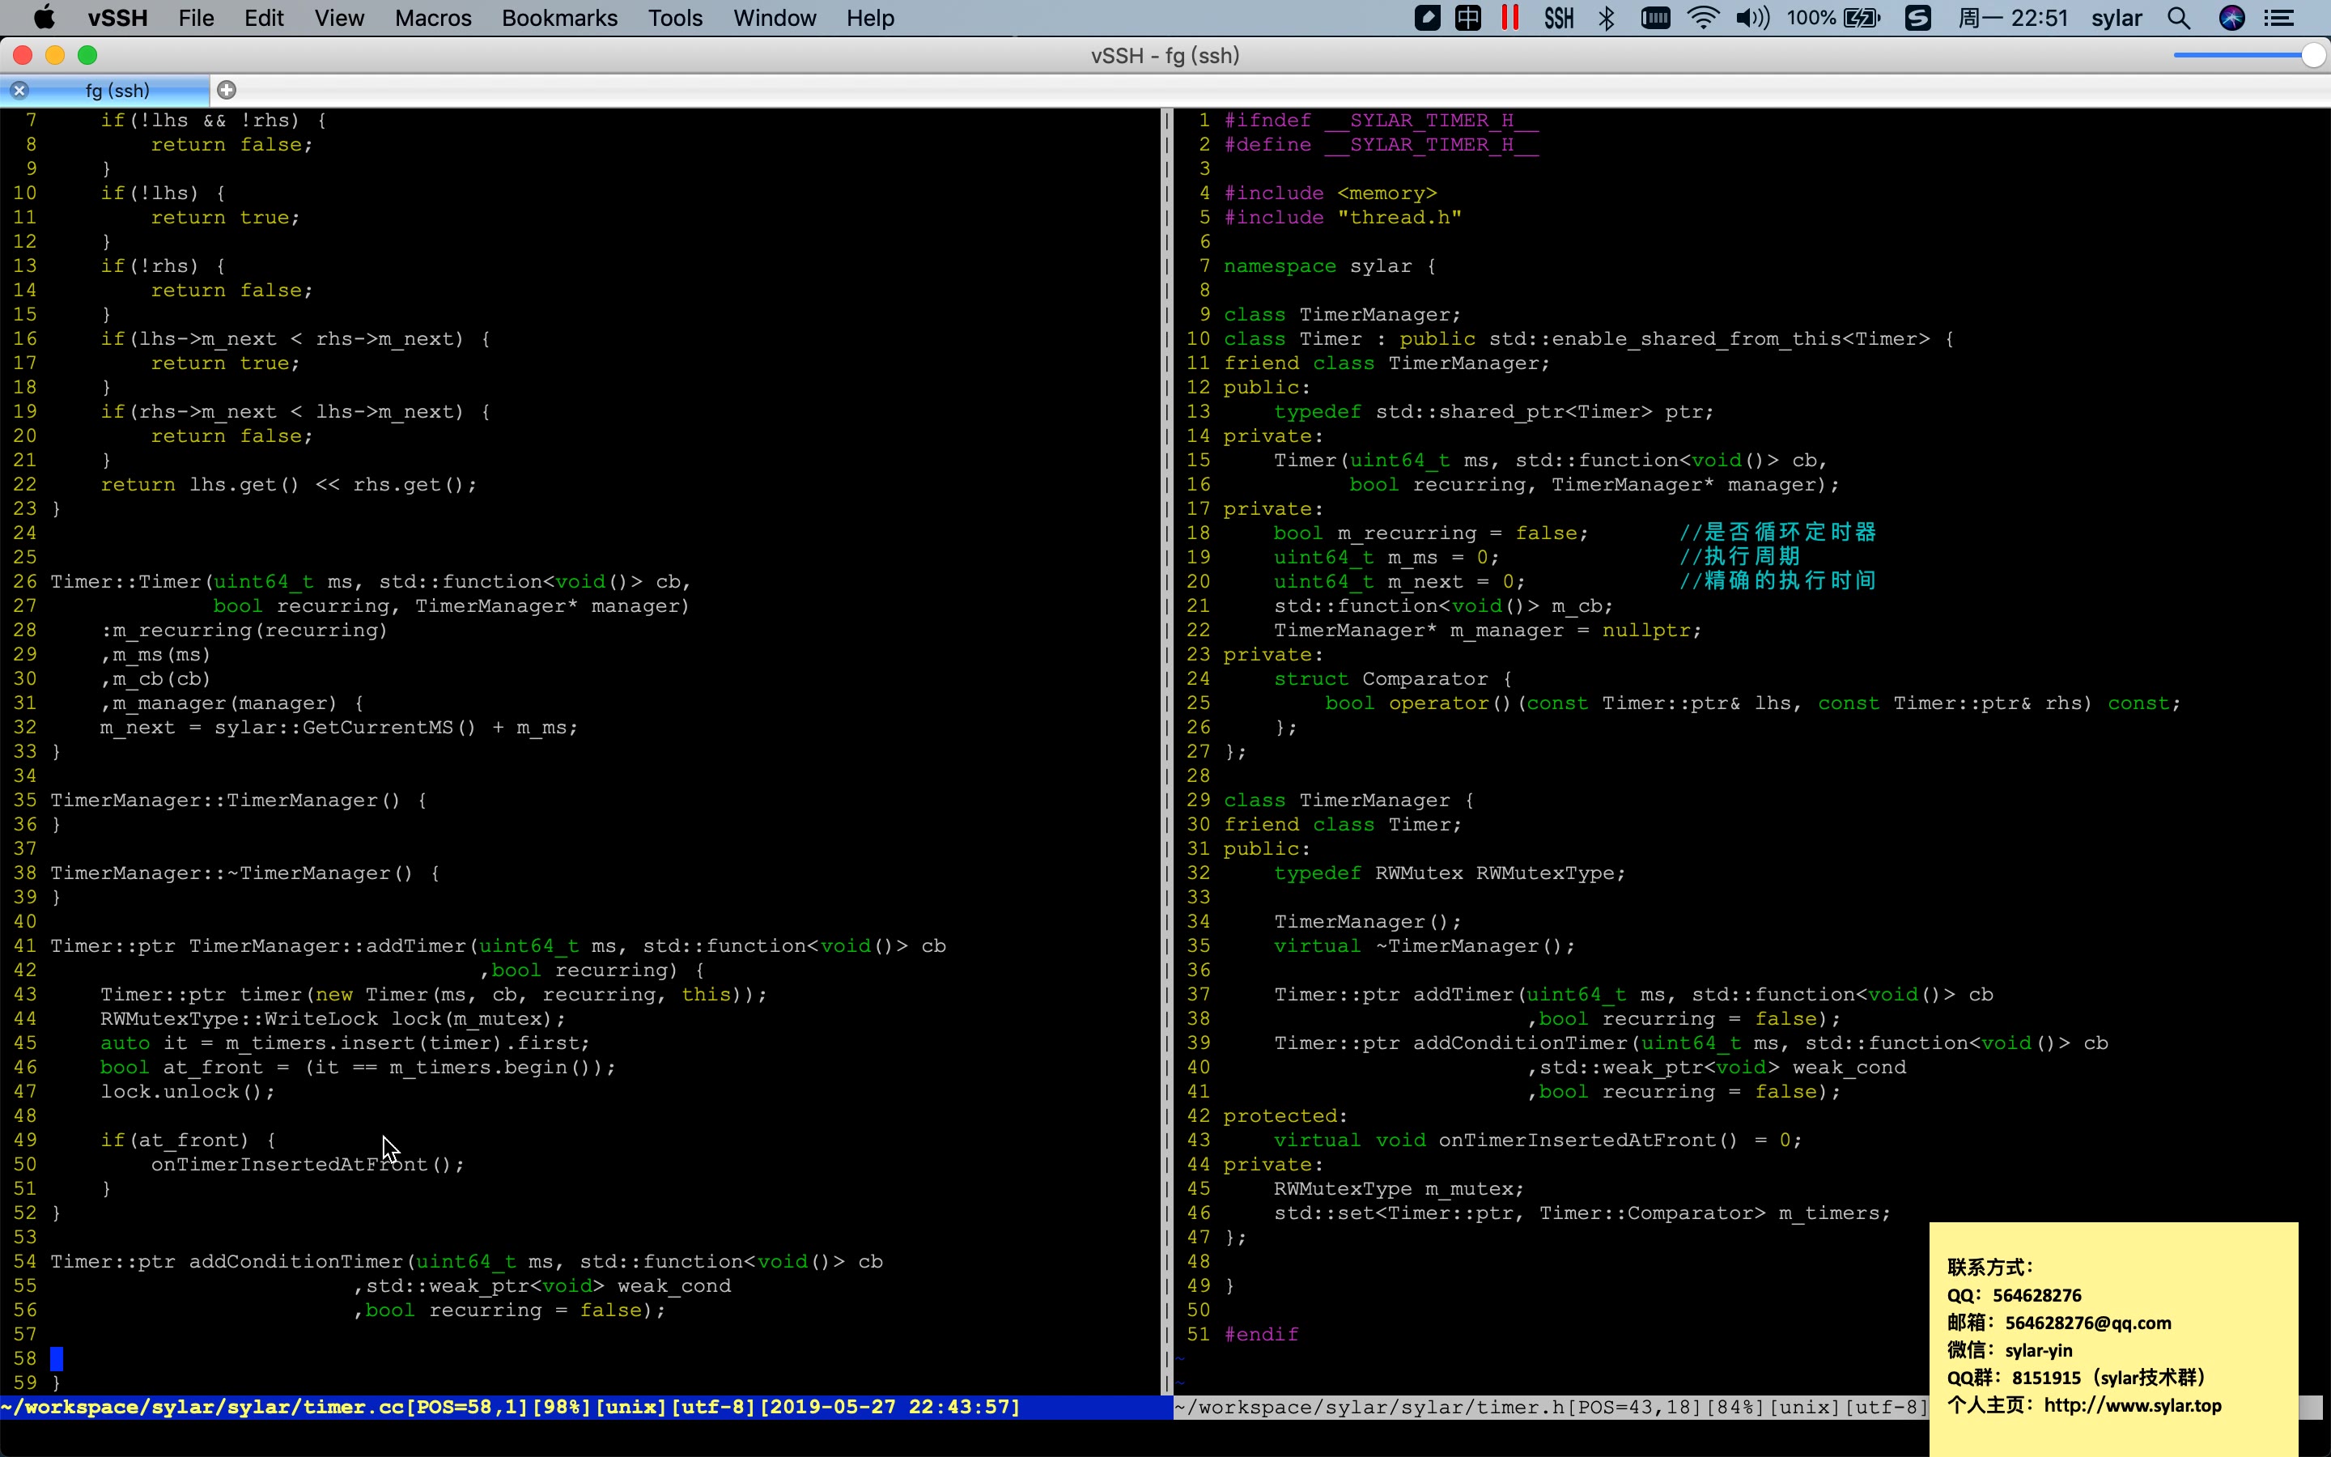The width and height of the screenshot is (2331, 1457).
Task: Open the Wi-Fi status icon
Action: click(1702, 17)
